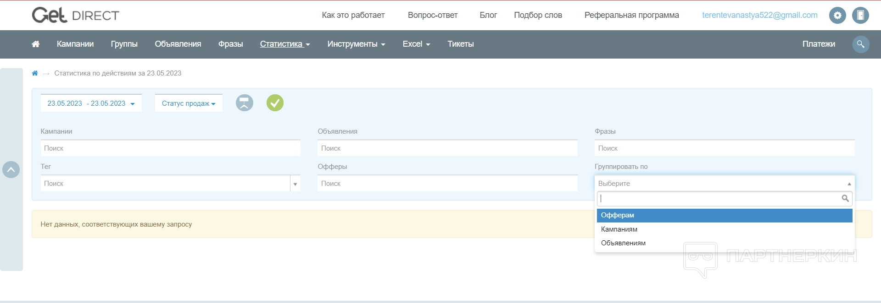The height and width of the screenshot is (303, 881).
Task: Open Excel dropdown menu
Action: click(416, 44)
